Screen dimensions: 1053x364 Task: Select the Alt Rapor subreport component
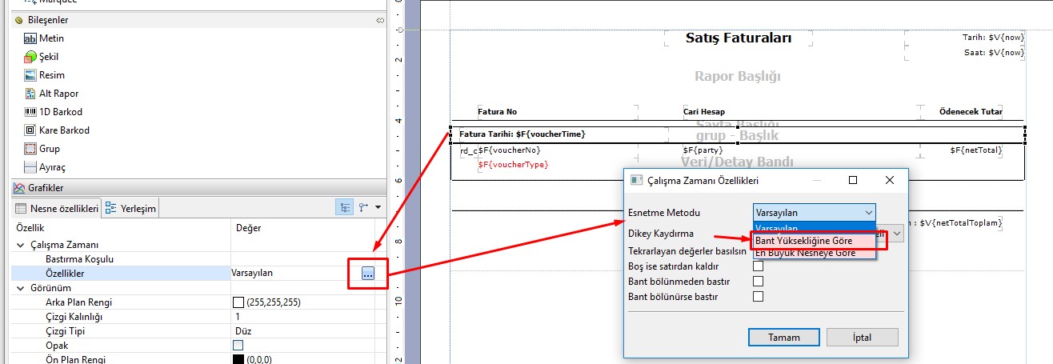coord(58,94)
